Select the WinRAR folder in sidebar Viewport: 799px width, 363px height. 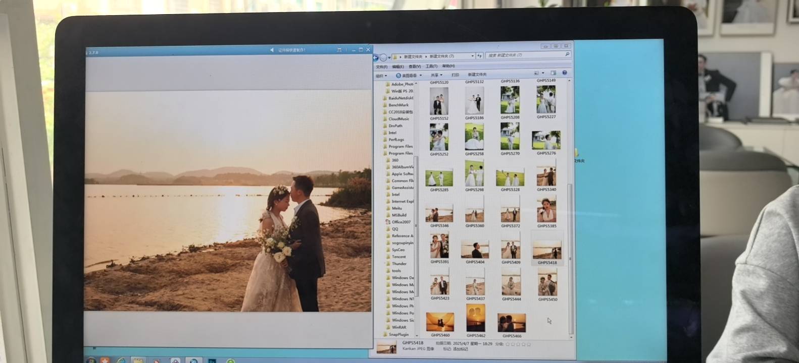click(399, 327)
